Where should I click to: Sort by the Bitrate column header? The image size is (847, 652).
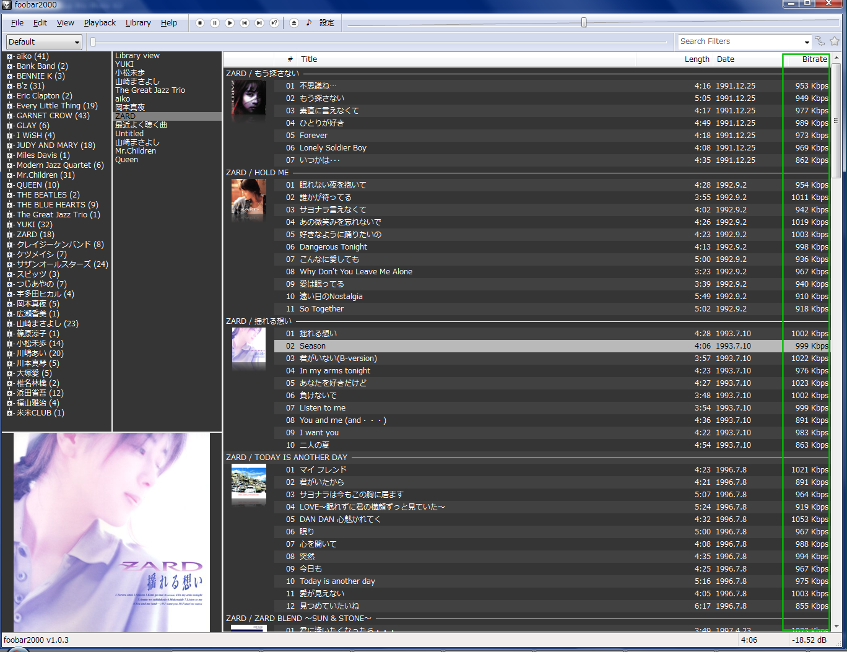click(x=806, y=59)
